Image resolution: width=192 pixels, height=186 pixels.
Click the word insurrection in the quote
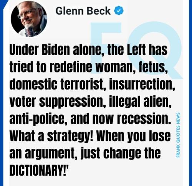click(142, 84)
